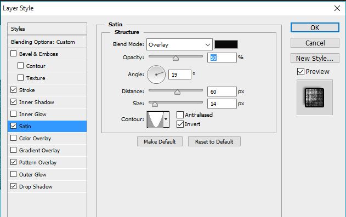
Task: Disable the Inner Shadow checkbox
Action: tap(14, 102)
